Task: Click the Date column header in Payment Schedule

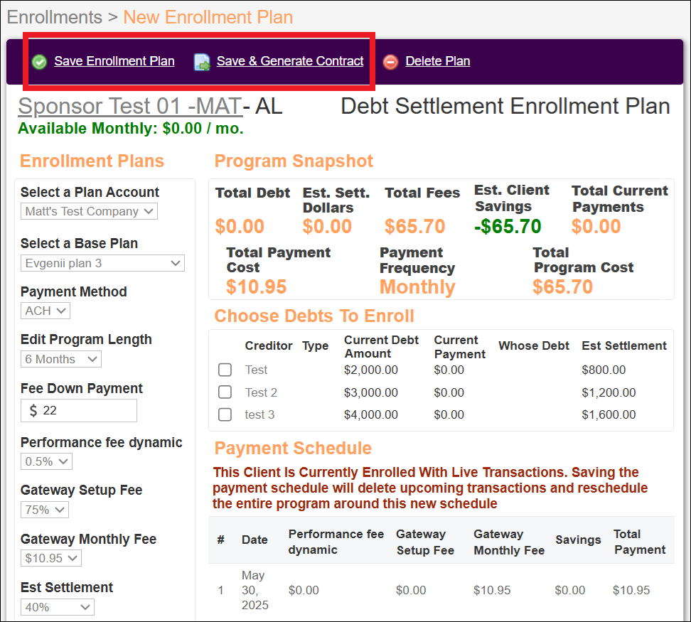Action: 255,540
